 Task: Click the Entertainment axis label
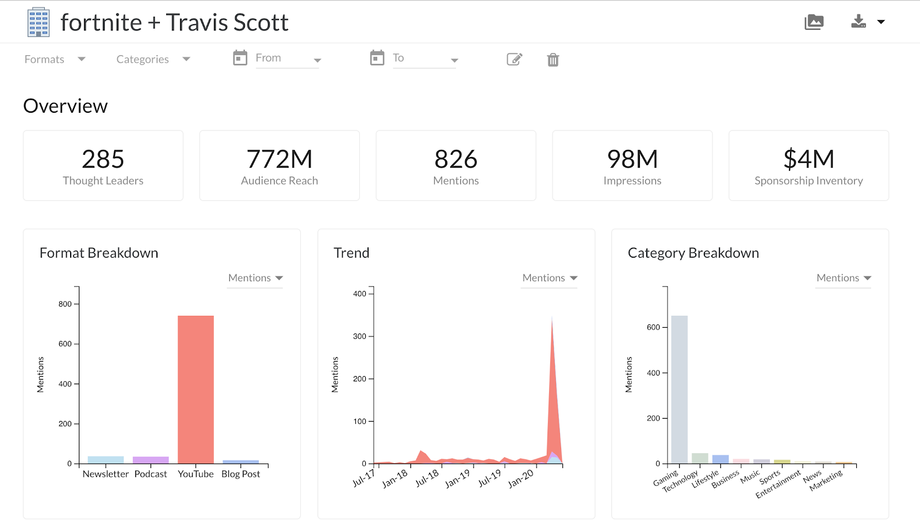[778, 484]
